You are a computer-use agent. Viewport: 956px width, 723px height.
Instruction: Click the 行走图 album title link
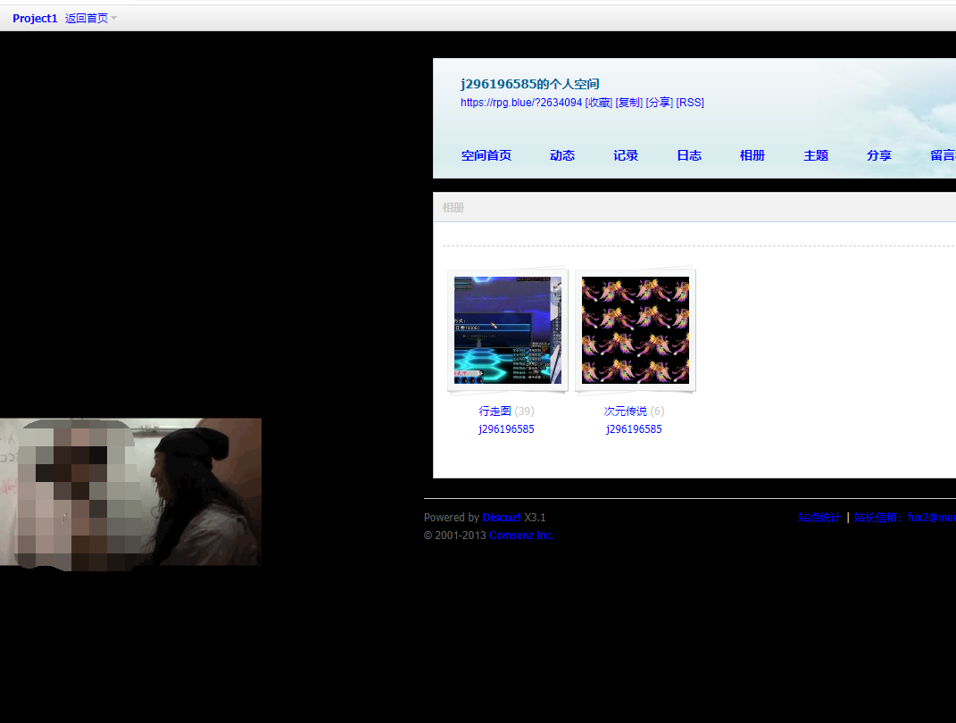coord(495,411)
